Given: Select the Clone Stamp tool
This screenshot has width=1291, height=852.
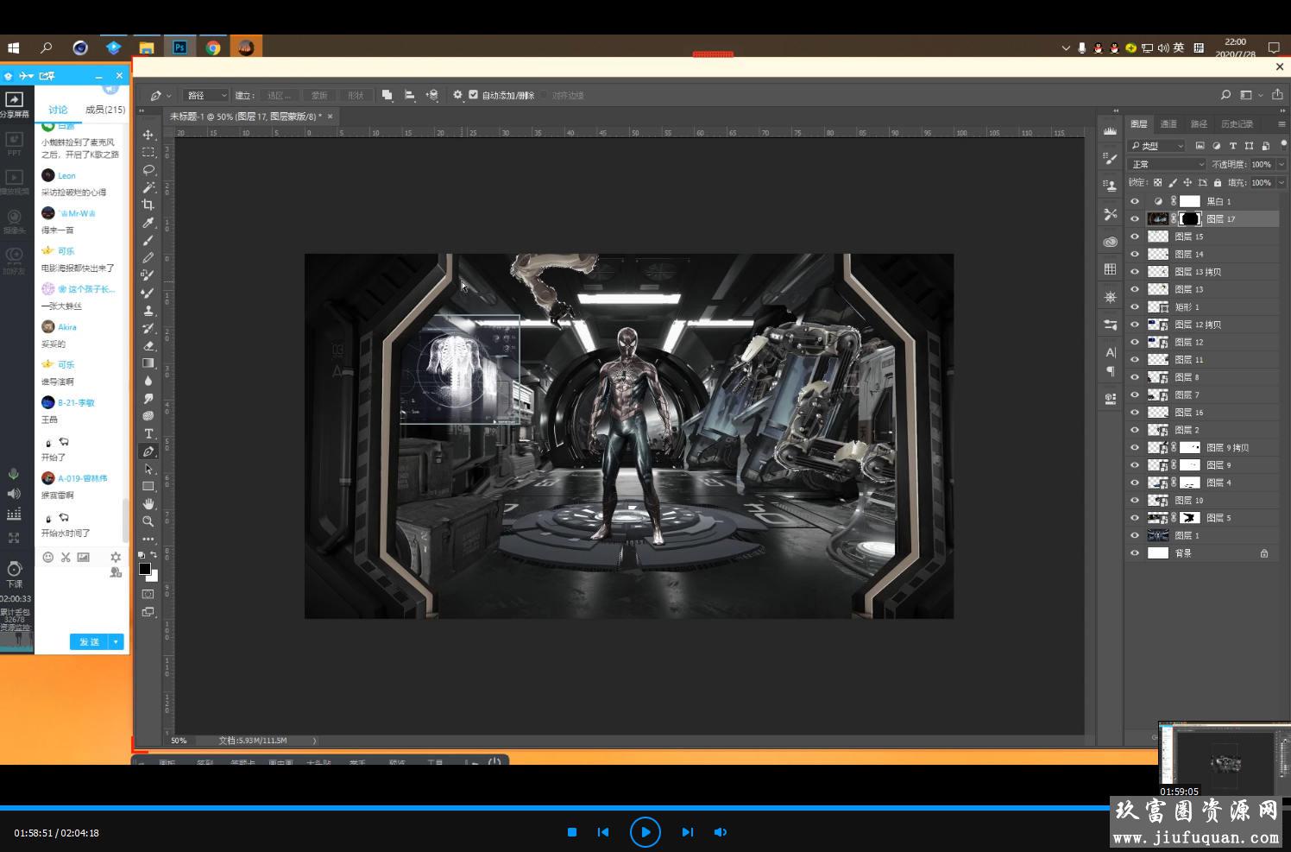Looking at the screenshot, I should [148, 310].
